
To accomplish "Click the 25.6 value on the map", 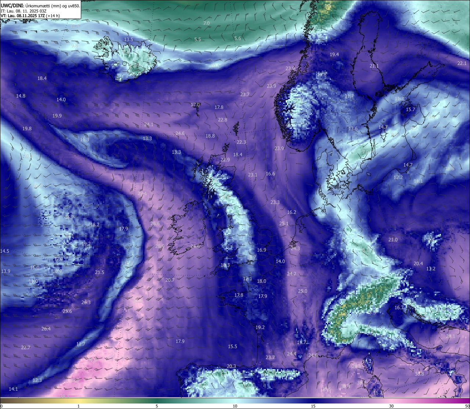I will click(67, 311).
